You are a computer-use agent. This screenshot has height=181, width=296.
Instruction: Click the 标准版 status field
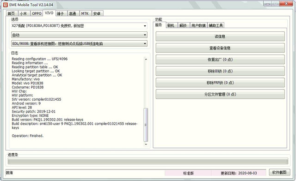(188, 173)
